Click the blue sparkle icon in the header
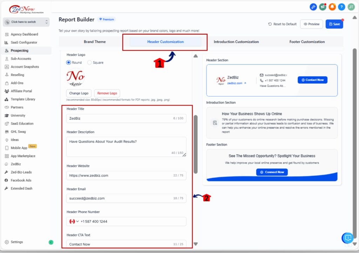This screenshot has height=253, width=359. point(313,7)
